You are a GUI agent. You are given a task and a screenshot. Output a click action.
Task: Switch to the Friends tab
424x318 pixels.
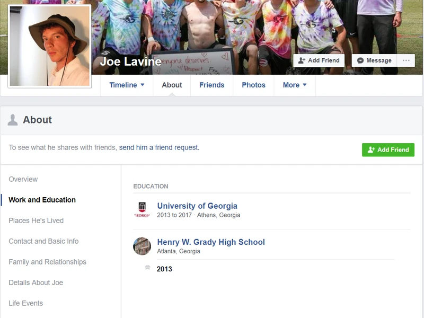coord(211,85)
